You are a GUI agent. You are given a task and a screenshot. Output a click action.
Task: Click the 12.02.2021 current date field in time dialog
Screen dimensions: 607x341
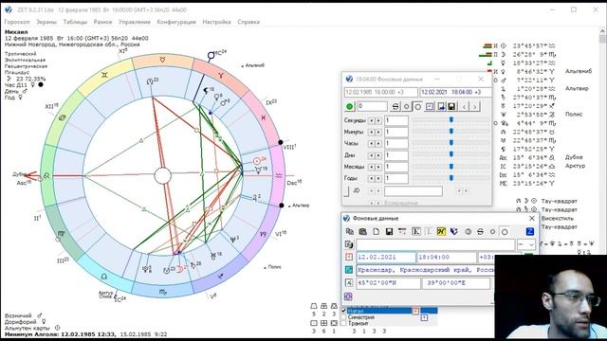click(x=455, y=93)
